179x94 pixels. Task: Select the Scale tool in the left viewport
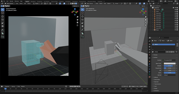tap(3, 23)
